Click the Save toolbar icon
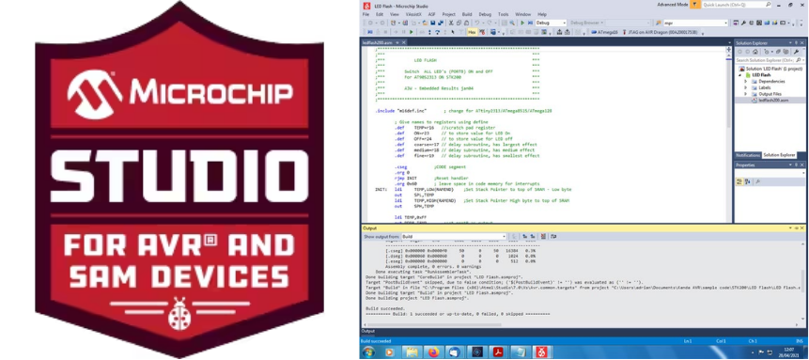This screenshot has width=809, height=360. (433, 23)
